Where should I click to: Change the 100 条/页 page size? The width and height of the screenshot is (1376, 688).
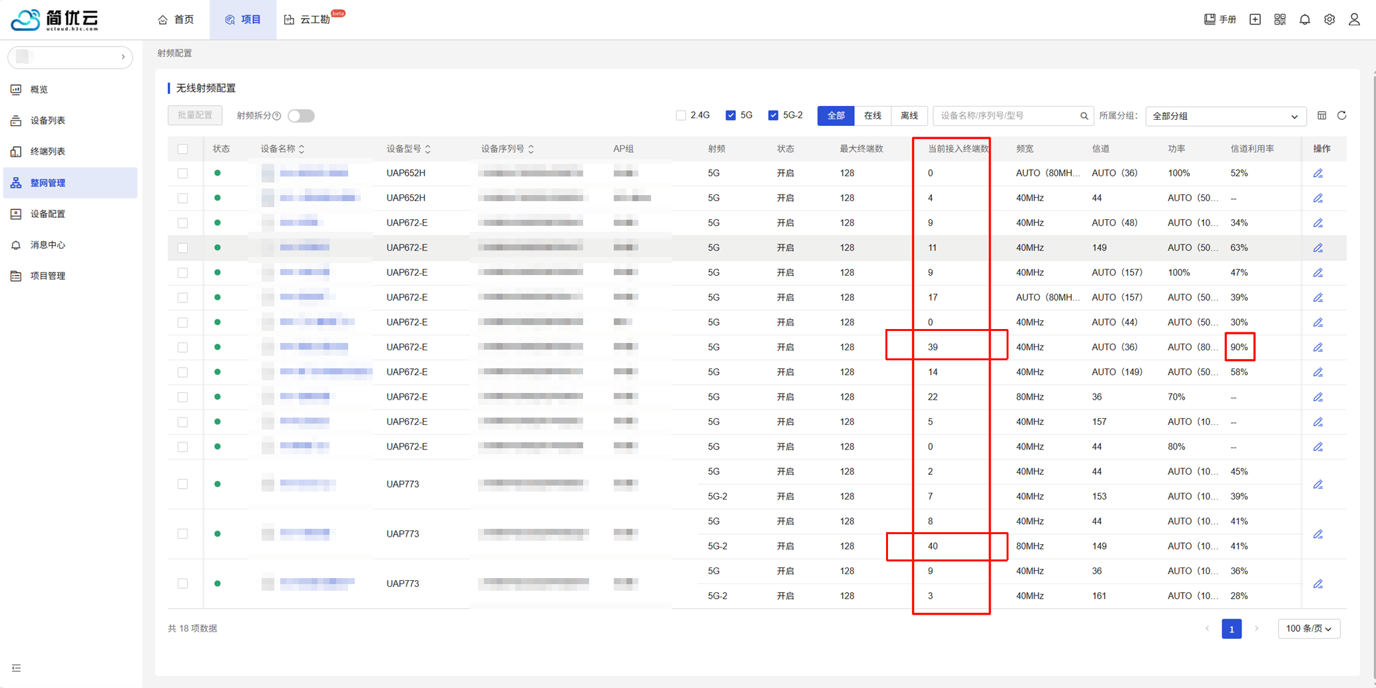1308,629
